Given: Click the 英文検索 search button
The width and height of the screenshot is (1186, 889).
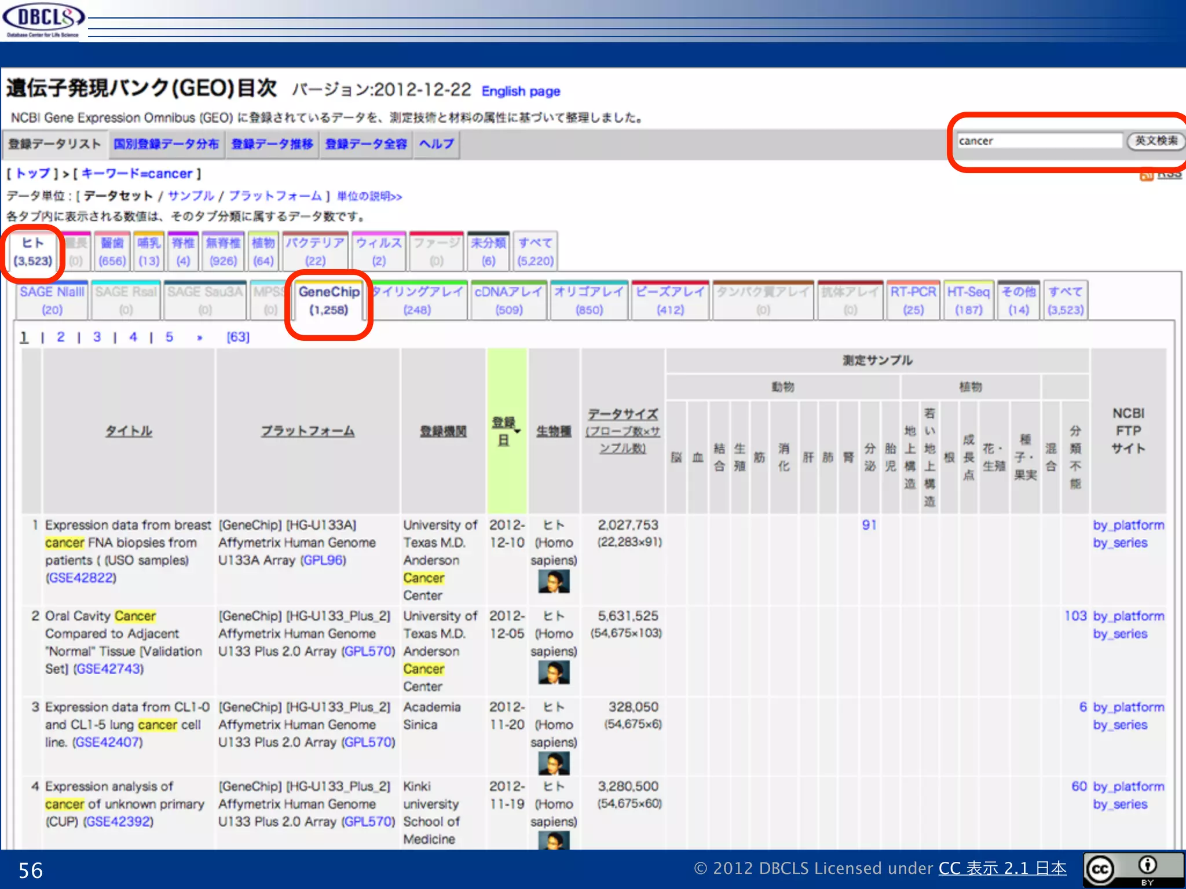Looking at the screenshot, I should [1155, 141].
